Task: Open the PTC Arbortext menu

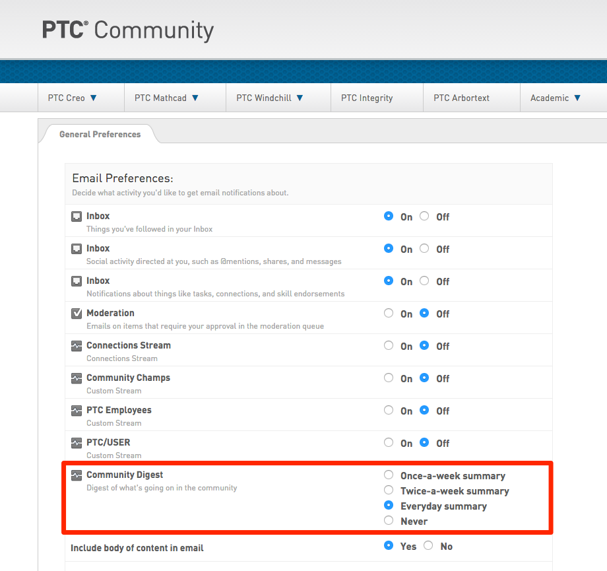Action: [461, 98]
